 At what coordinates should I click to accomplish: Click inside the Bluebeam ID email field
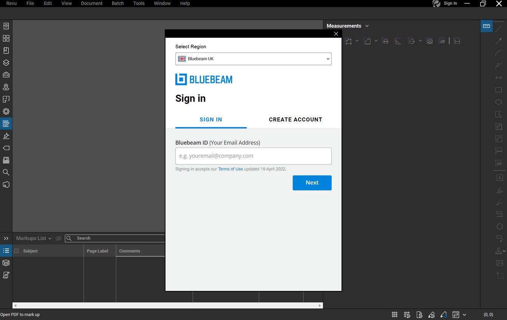(253, 156)
